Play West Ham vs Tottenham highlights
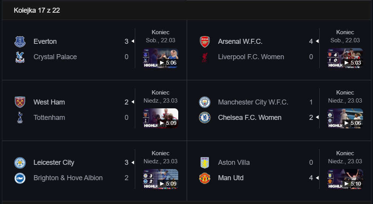 tap(161, 118)
